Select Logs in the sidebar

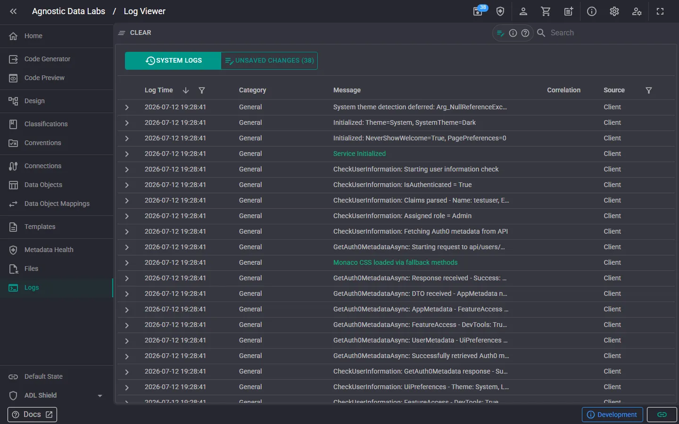[57, 287]
